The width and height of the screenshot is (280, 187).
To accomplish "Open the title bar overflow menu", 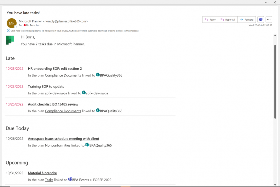I will coord(267,2).
